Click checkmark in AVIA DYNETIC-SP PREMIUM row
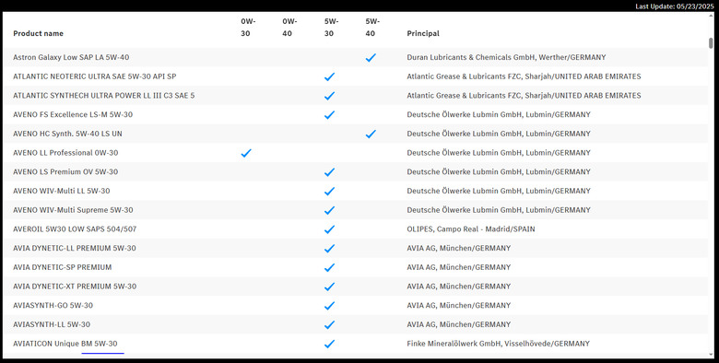This screenshot has width=719, height=363. pos(329,268)
